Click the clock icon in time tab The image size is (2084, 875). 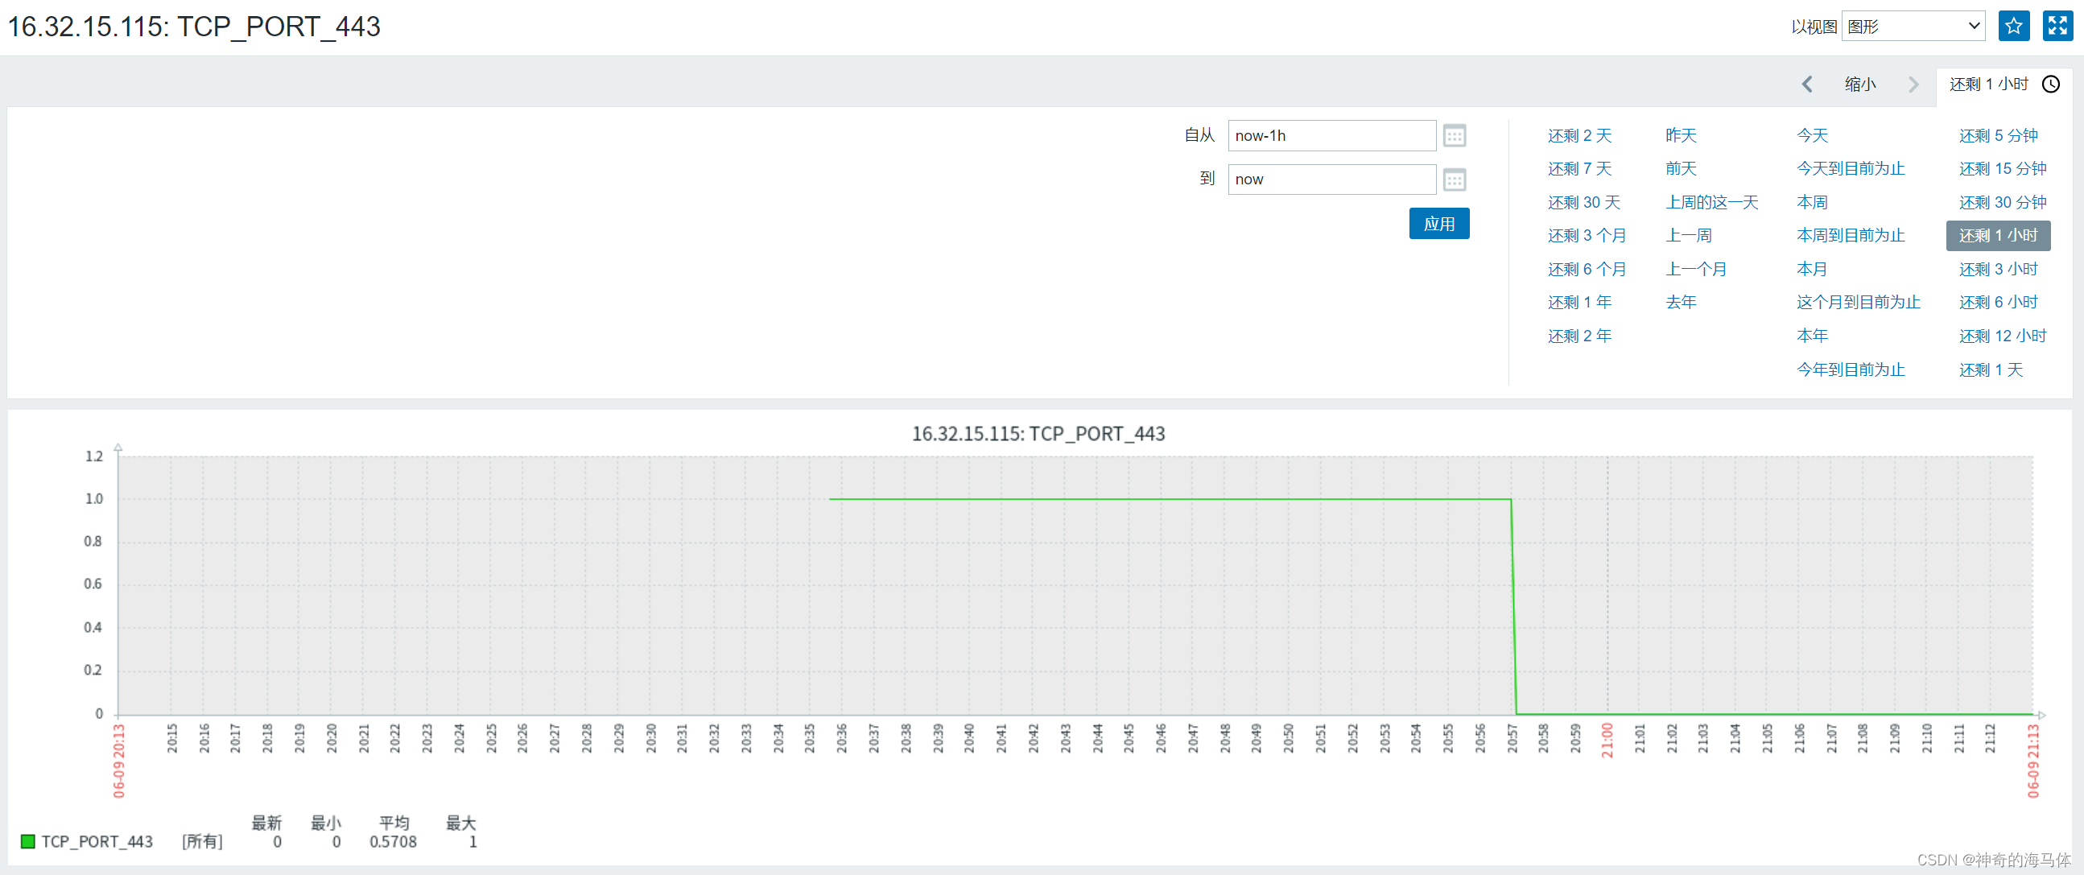(2050, 84)
